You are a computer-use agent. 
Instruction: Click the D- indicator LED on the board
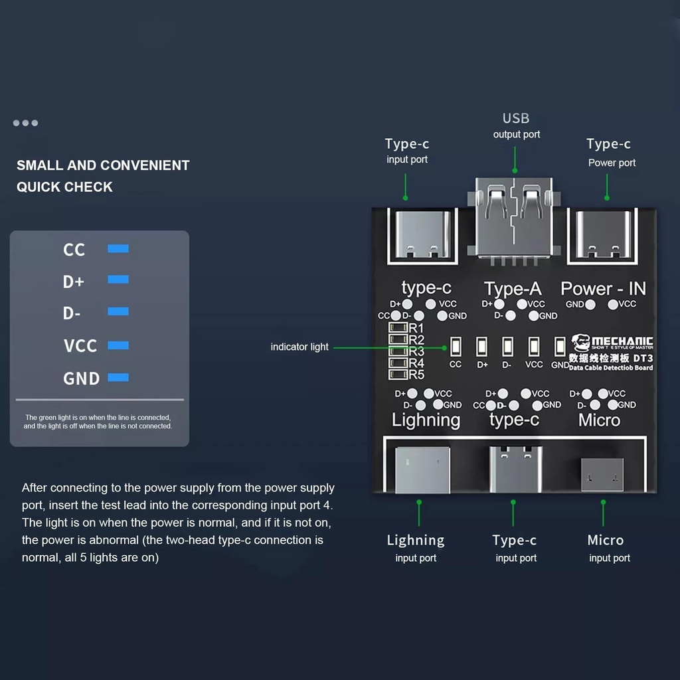[x=508, y=347]
